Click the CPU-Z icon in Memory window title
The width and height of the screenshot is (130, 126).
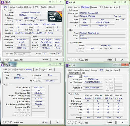(2, 65)
